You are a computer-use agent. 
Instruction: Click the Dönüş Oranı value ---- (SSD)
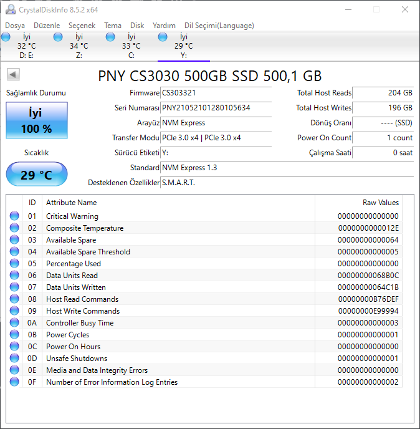pyautogui.click(x=383, y=123)
